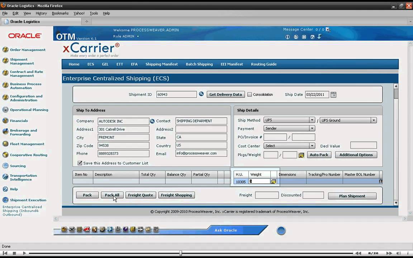Screen dimensions: 413x258
Task: Open the Tools menu
Action: [x=94, y=13]
